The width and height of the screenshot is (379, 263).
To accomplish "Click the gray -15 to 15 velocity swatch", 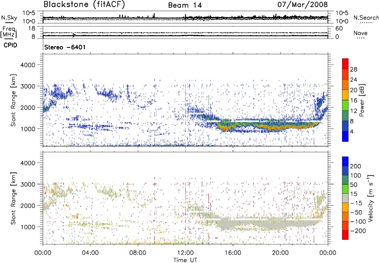I will tap(345, 198).
